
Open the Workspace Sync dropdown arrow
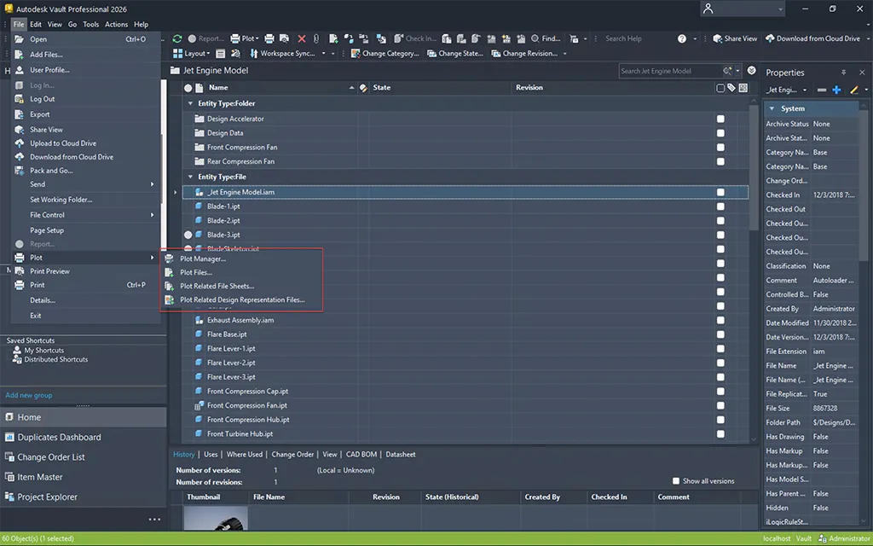[323, 54]
